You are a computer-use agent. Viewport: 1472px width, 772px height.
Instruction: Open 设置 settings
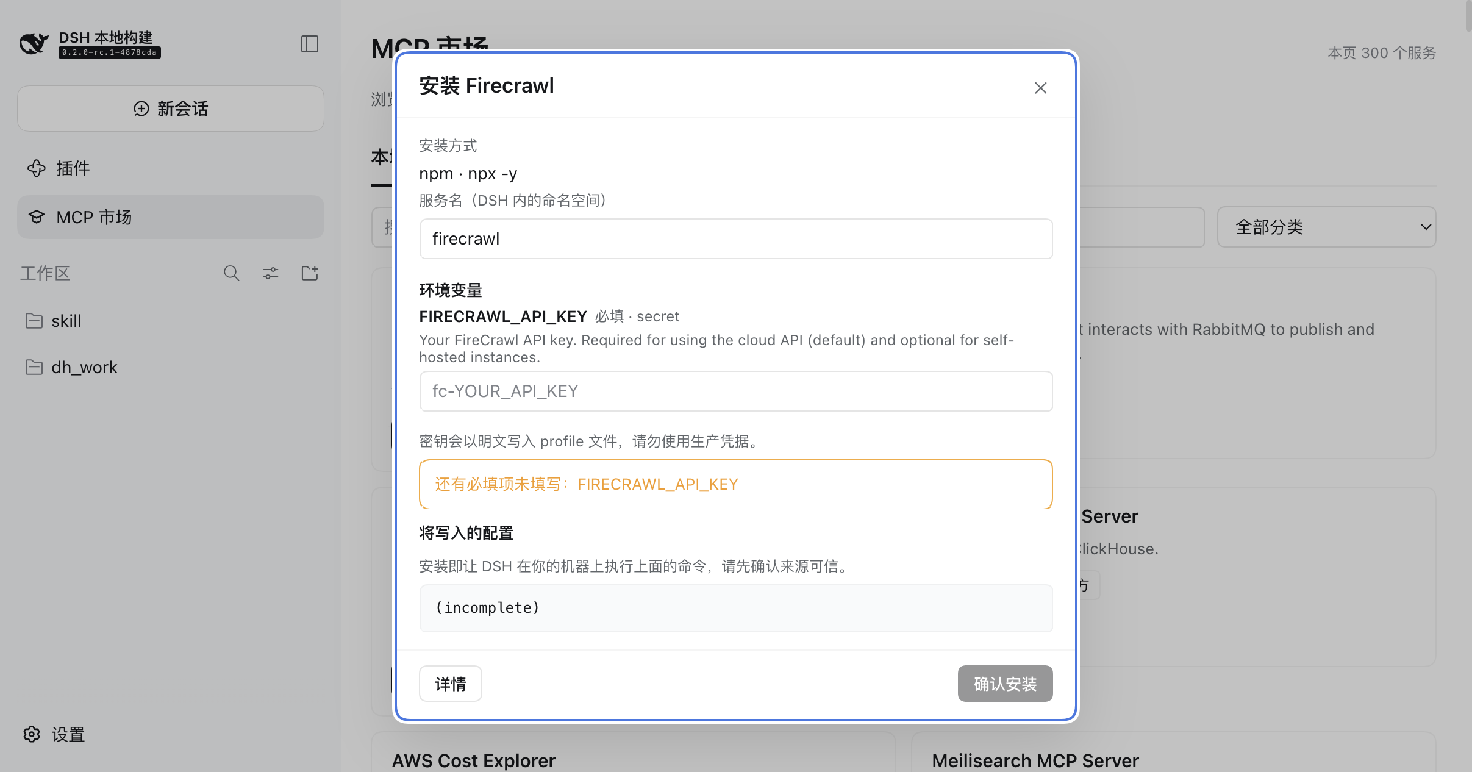[x=55, y=734]
